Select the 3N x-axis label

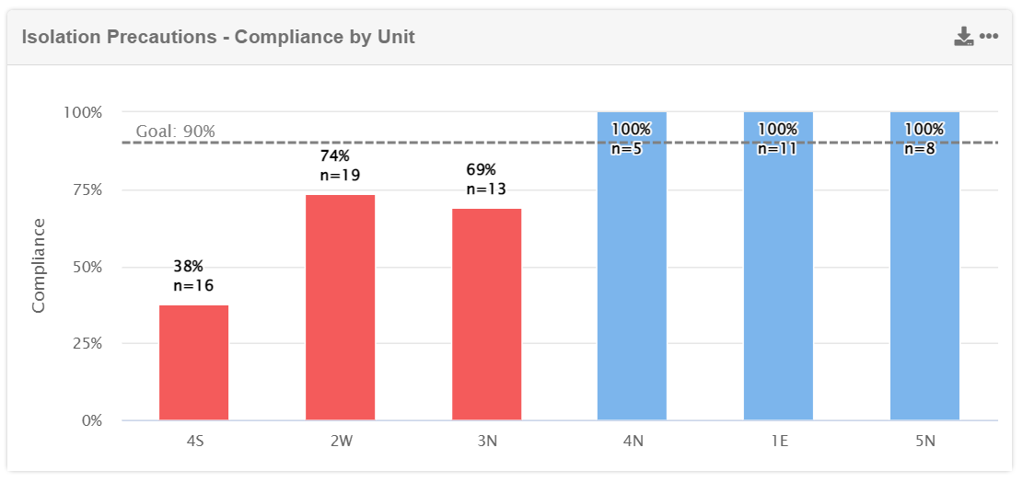coord(486,442)
